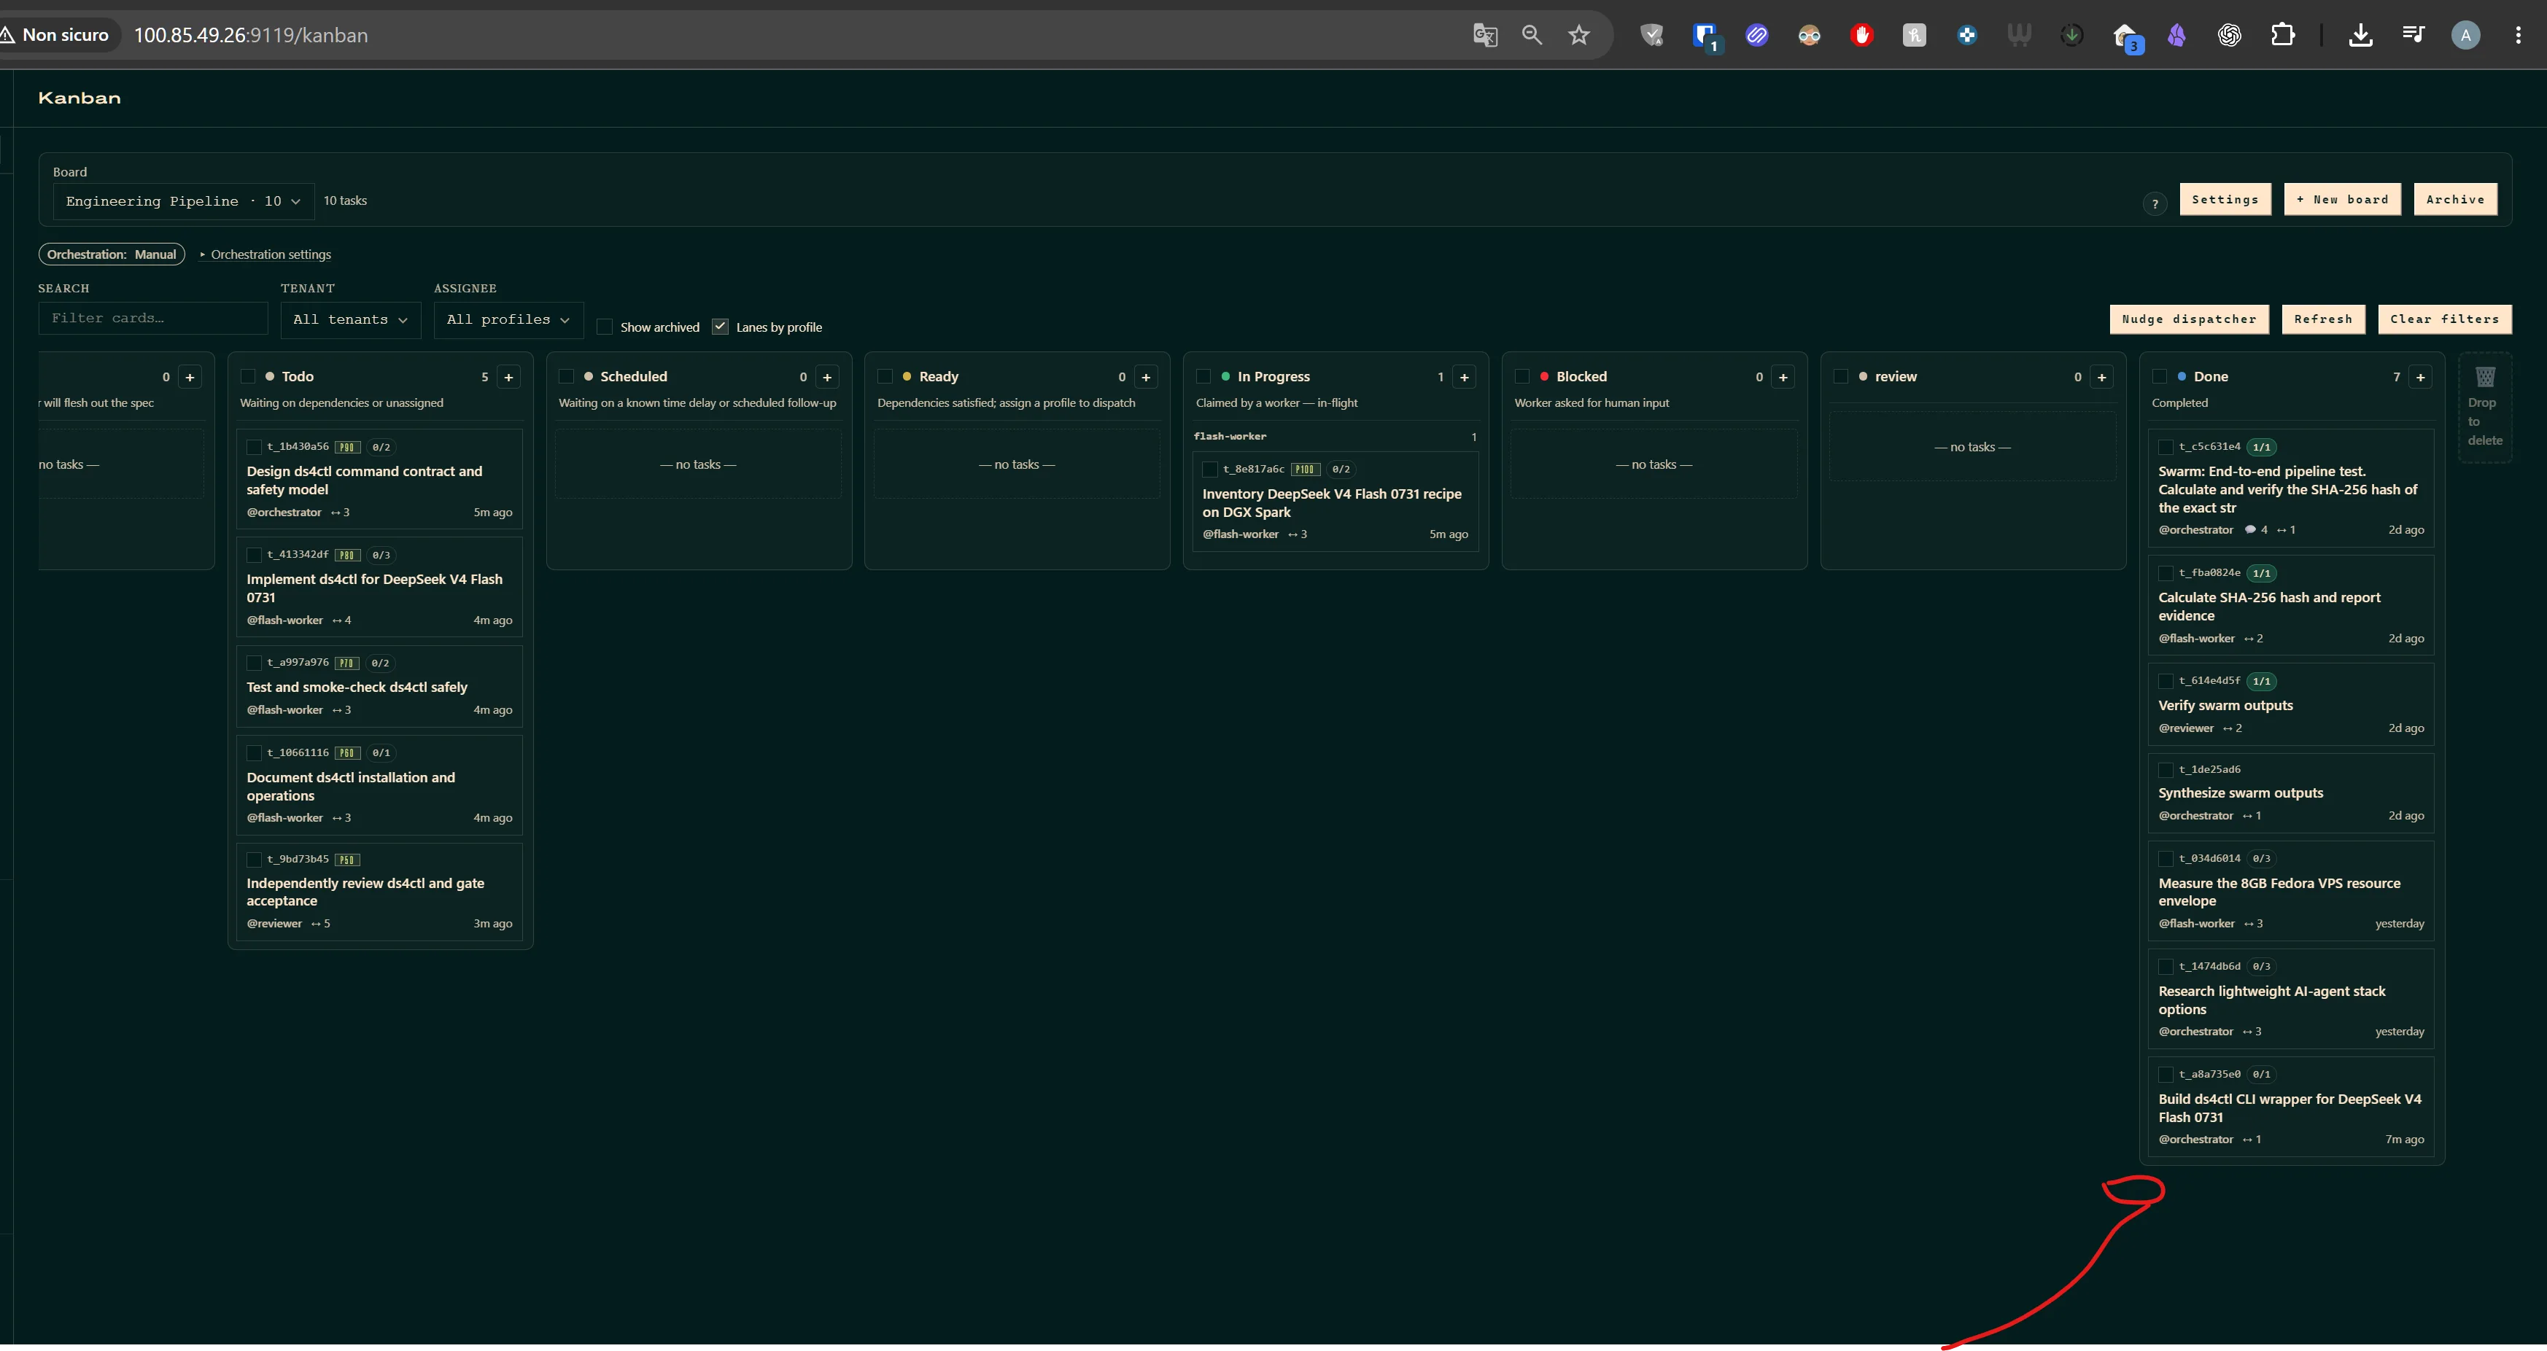The image size is (2547, 1351).
Task: Open the All tenants dropdown
Action: pos(350,319)
